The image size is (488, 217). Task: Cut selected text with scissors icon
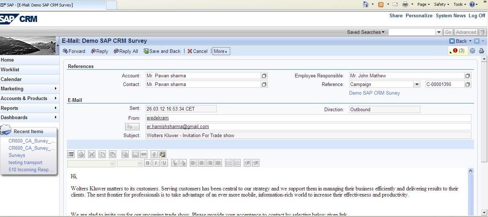coord(92,154)
